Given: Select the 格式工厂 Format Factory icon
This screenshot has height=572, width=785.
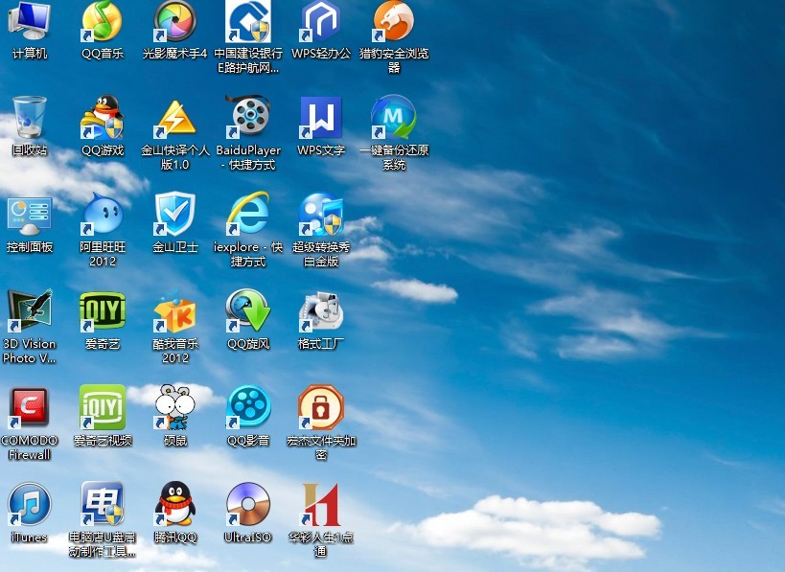Looking at the screenshot, I should [321, 311].
